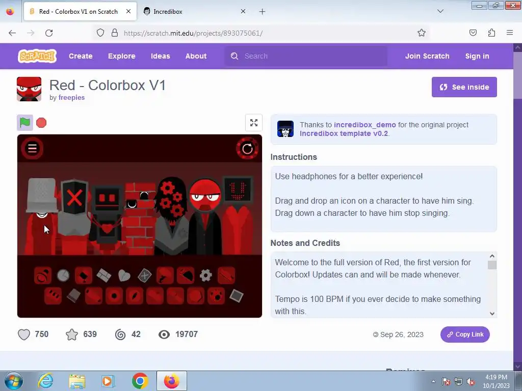Open the Windows Start menu
Viewport: 522px width, 391px height.
pyautogui.click(x=14, y=381)
